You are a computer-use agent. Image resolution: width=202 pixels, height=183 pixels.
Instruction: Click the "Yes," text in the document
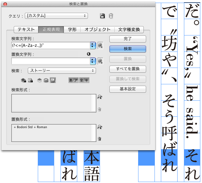pos(191,57)
